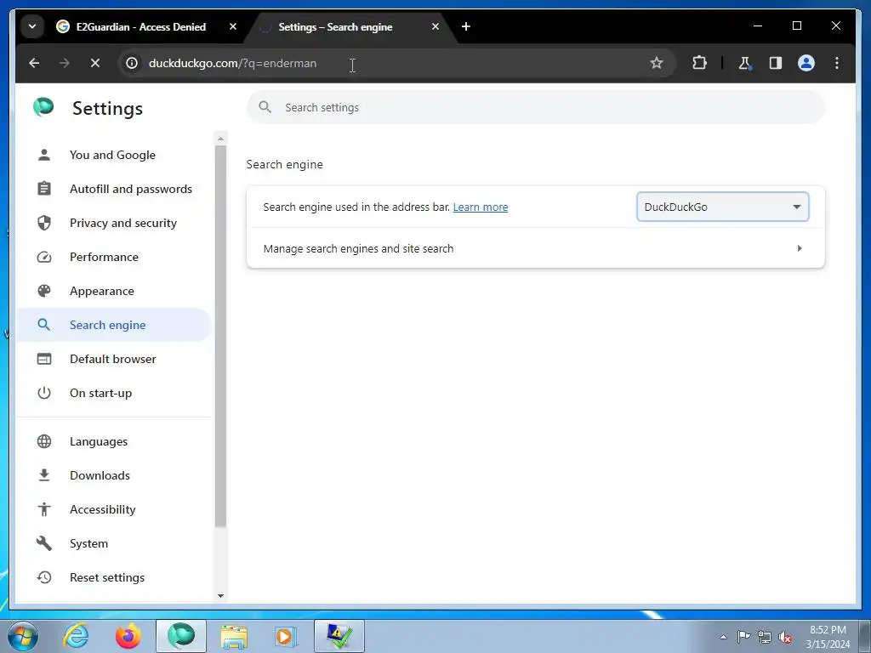Open the Extensions puzzle icon
871x653 pixels.
tap(699, 63)
